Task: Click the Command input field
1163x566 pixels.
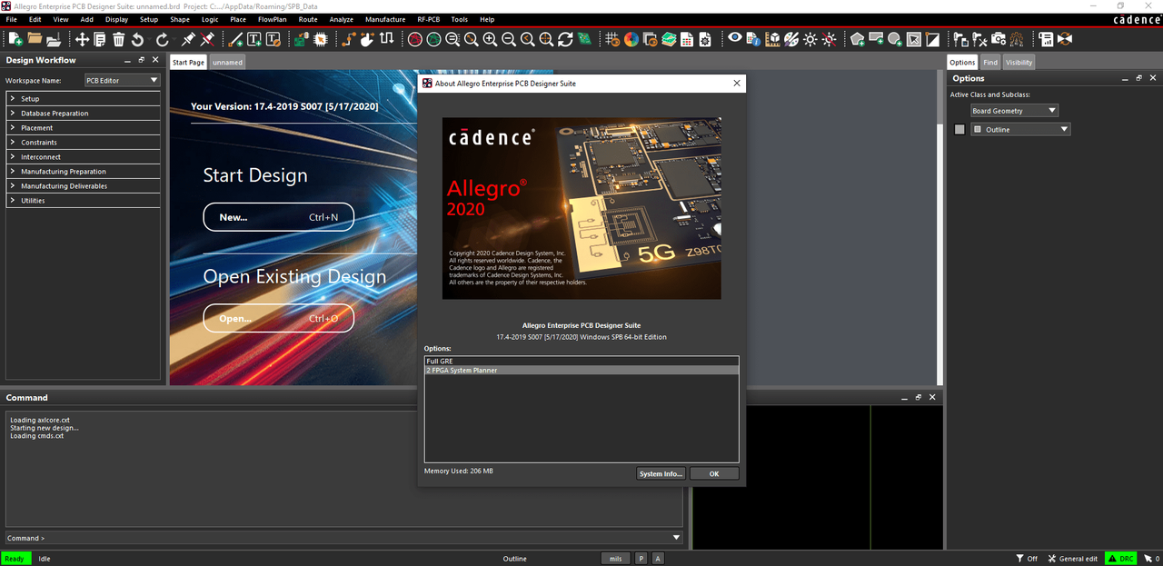Action: click(343, 538)
